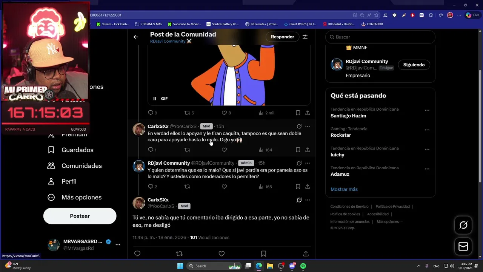Repost CarlxSXx's comment about caquita
This screenshot has height=272, width=483.
pos(187,150)
